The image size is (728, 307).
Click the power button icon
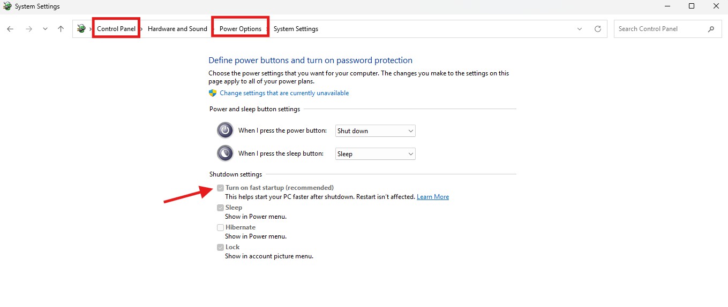225,131
